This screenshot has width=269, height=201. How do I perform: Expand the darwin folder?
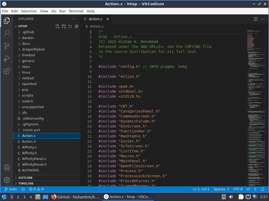click(x=46, y=38)
